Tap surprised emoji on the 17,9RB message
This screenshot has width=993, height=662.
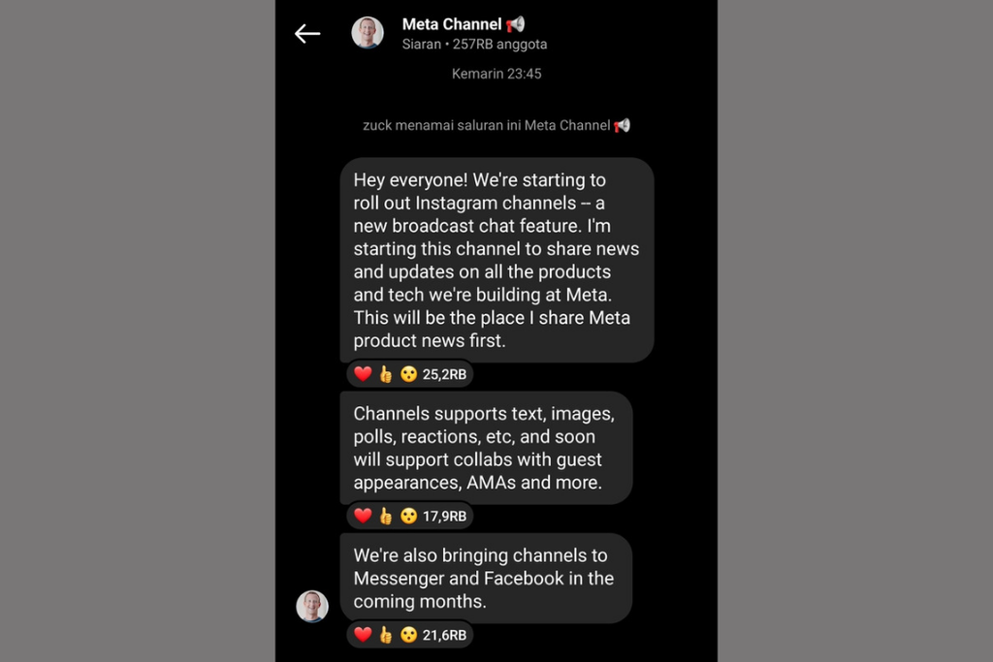click(408, 516)
